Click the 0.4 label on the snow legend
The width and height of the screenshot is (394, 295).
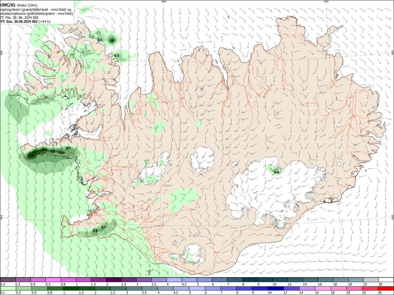[x=33, y=284]
